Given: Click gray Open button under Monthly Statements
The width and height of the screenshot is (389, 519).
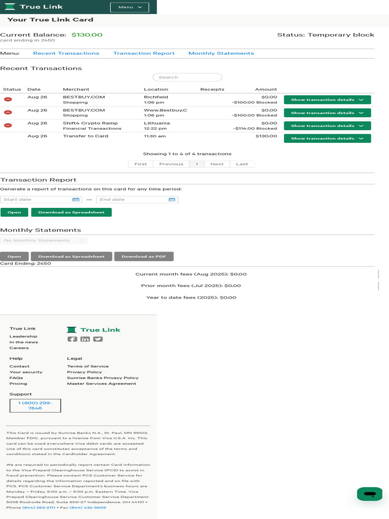Looking at the screenshot, I should tap(14, 256).
